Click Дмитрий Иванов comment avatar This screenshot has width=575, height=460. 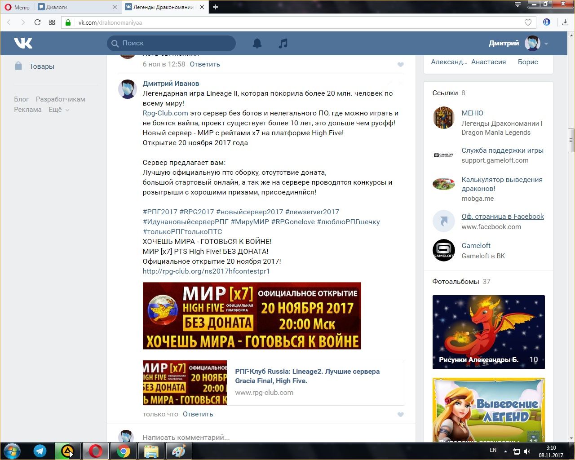click(x=128, y=89)
